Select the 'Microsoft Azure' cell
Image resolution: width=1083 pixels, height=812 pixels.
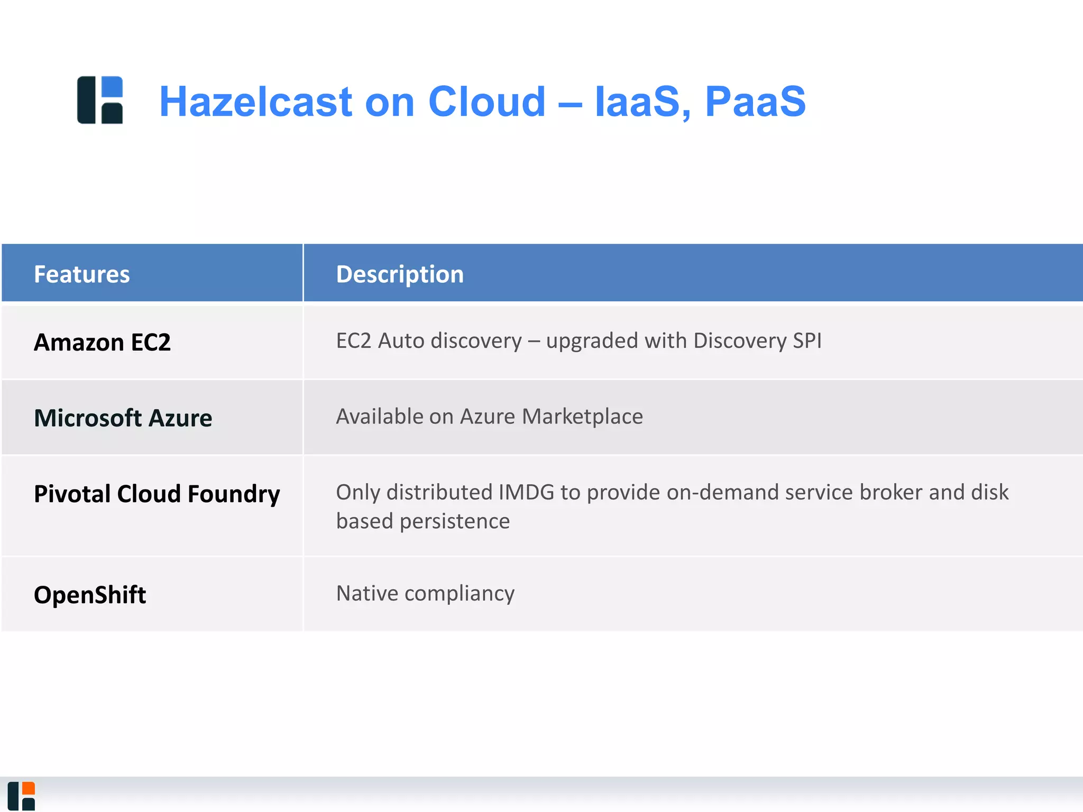click(152, 417)
